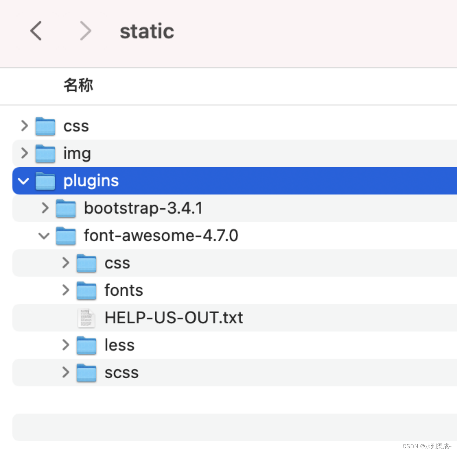The image size is (457, 452).
Task: Select the nested css folder icon under font-awesome
Action: (x=86, y=263)
